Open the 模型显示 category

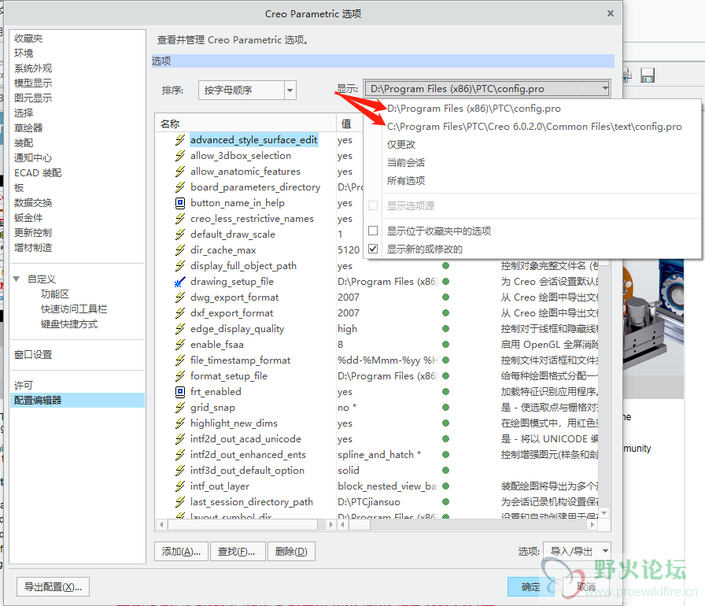(33, 83)
